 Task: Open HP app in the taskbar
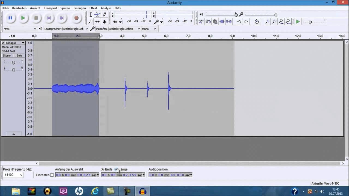coord(79,191)
